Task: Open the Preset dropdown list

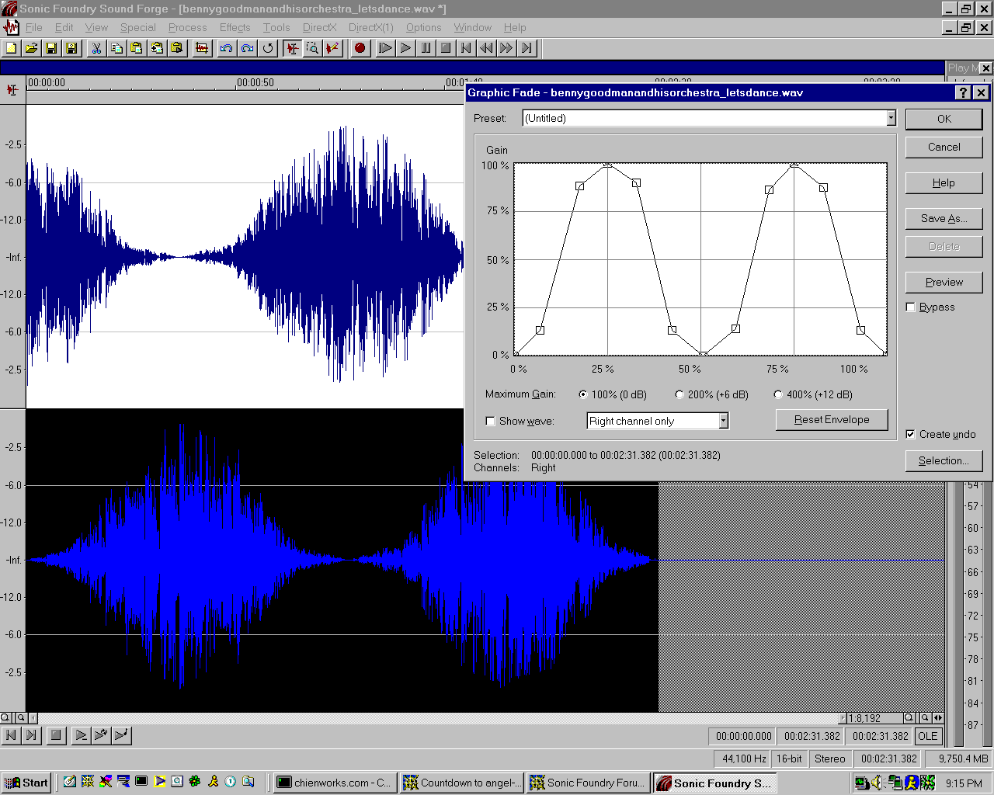Action: point(891,118)
